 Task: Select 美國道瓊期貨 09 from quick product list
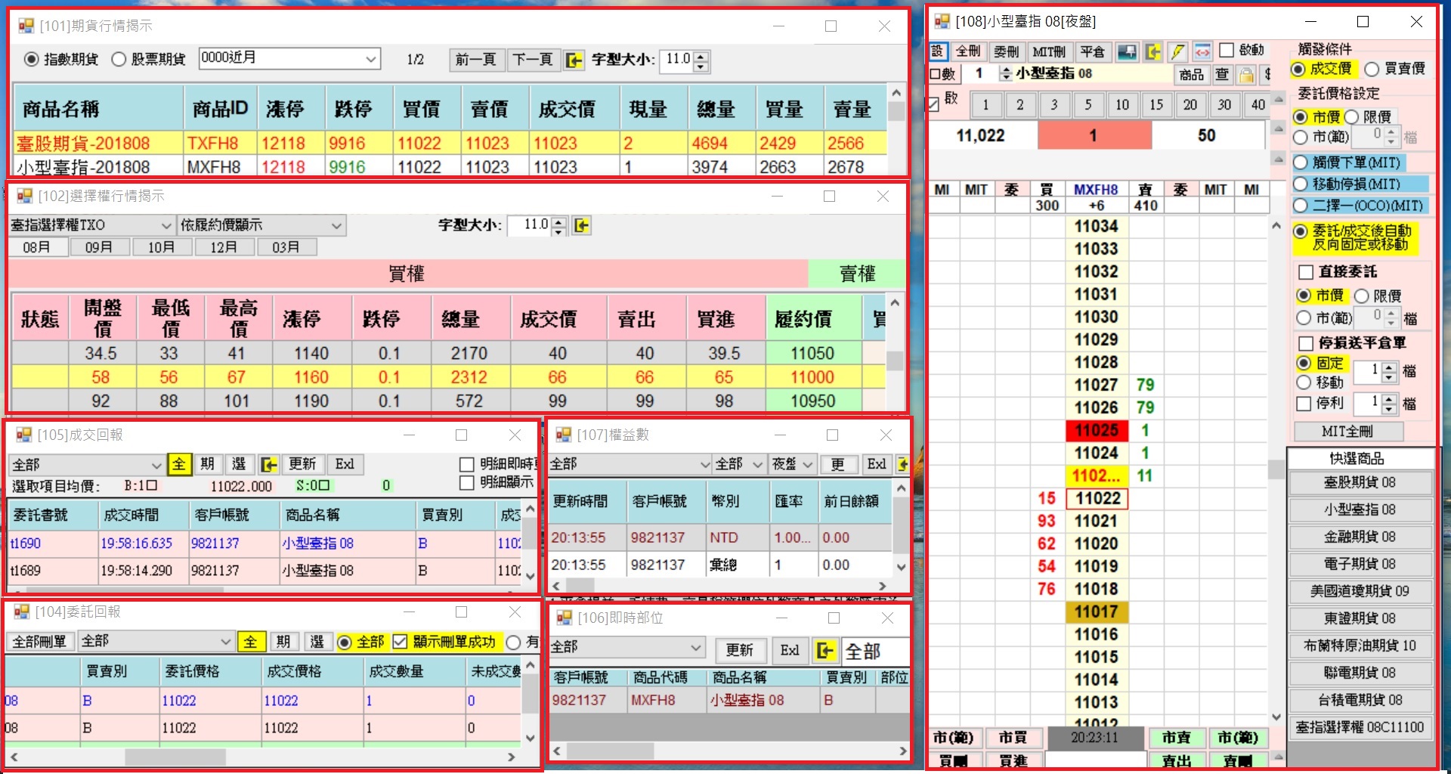point(1360,591)
